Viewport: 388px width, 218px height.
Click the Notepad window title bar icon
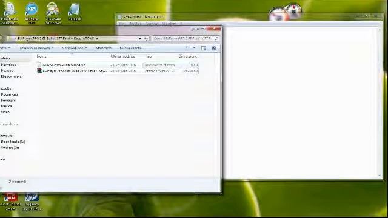click(120, 17)
